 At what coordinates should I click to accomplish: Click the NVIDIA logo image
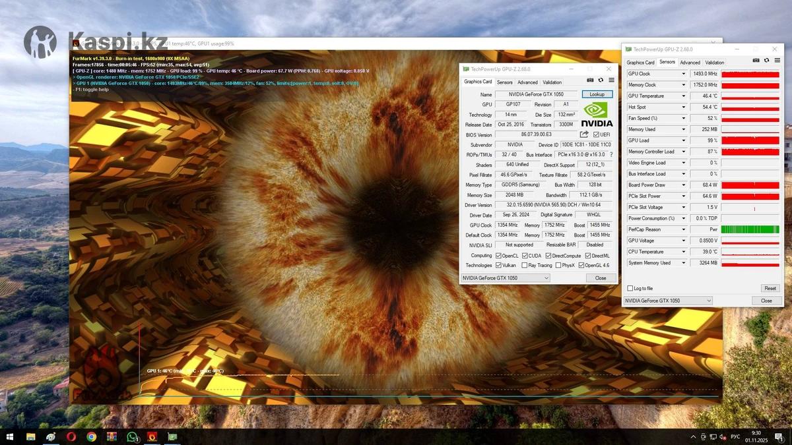[597, 115]
